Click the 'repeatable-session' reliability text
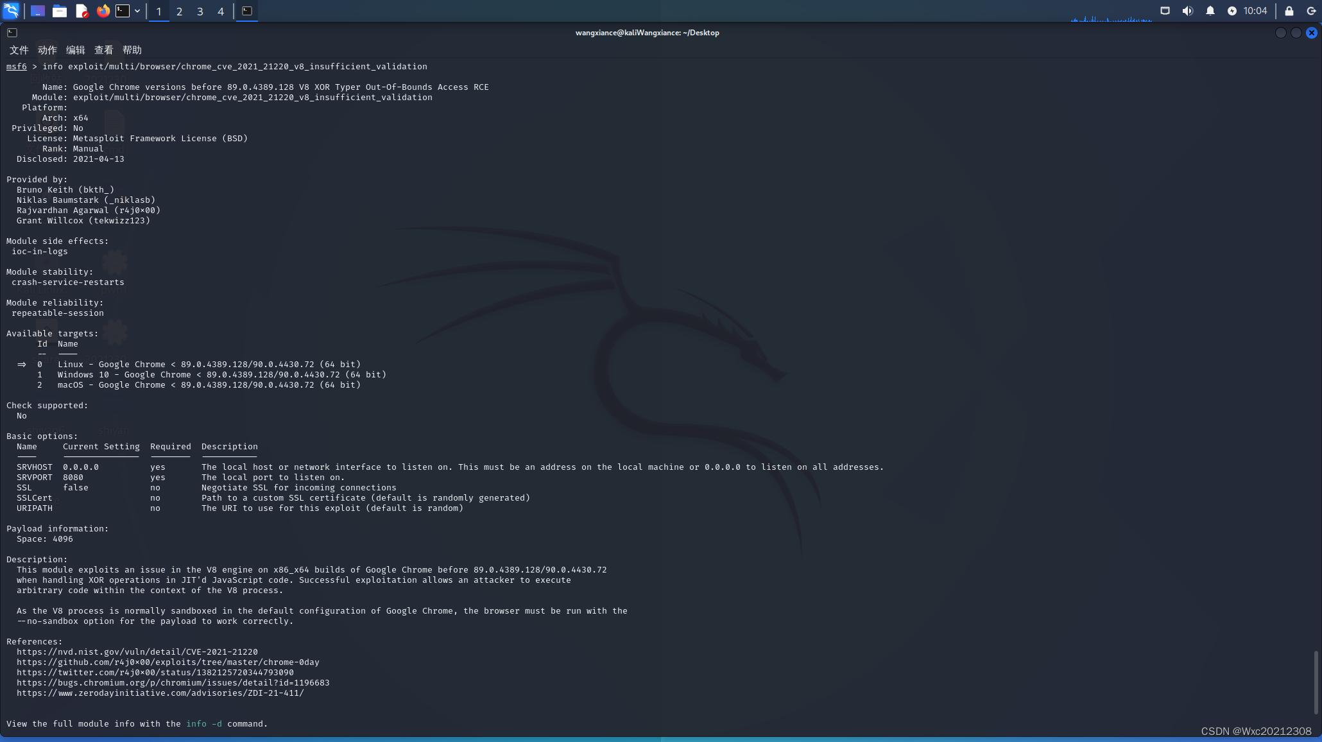Screen dimensions: 1322x742 click(x=58, y=313)
